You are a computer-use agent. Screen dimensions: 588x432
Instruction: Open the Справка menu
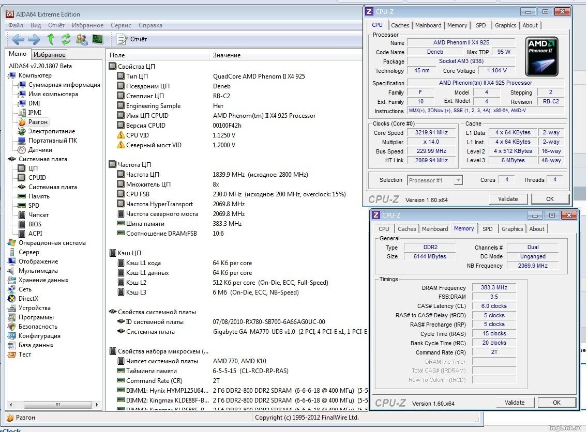click(x=150, y=25)
